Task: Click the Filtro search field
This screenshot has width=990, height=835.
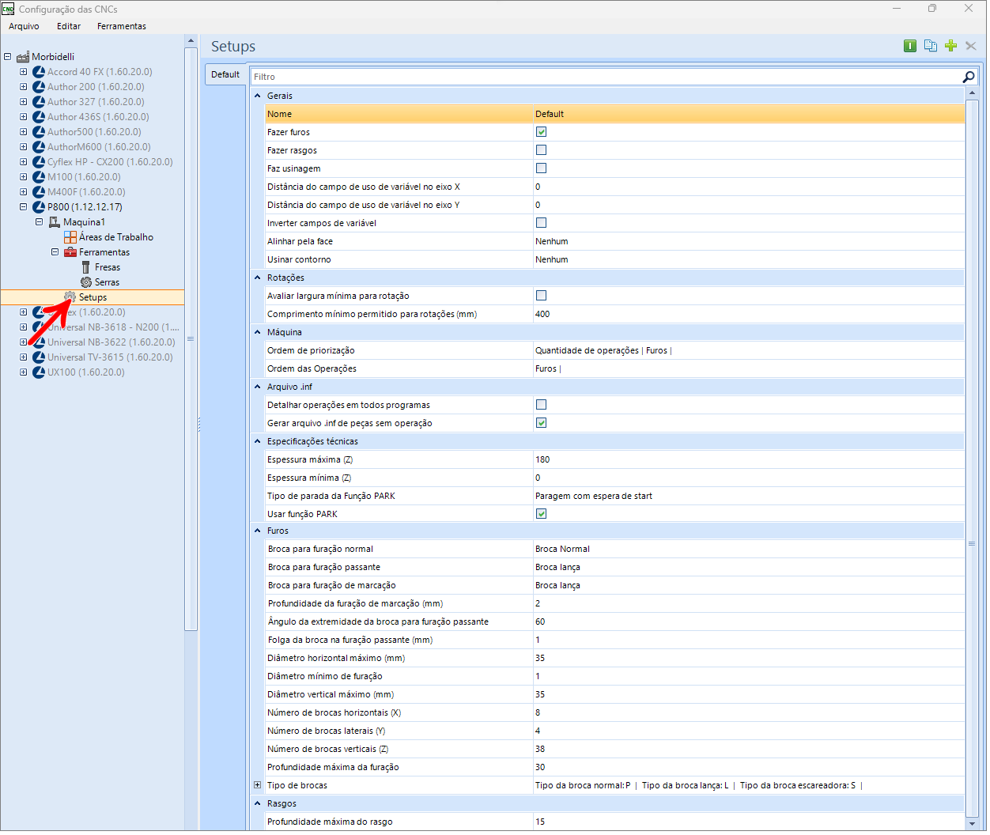Action: click(x=605, y=77)
